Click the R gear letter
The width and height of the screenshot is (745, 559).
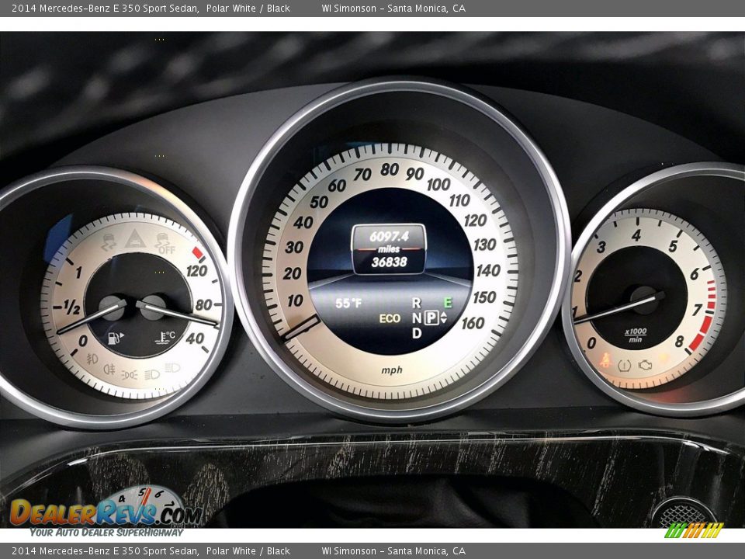pos(416,303)
